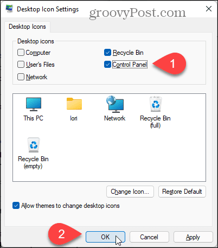Toggle Allow themes to change desktop icons
Screen dimensions: 218x248
(16, 206)
